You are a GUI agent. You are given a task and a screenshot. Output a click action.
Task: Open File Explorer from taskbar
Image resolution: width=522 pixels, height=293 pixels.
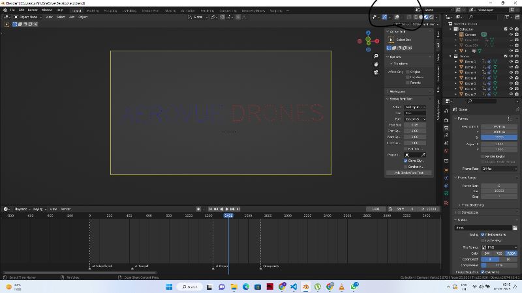click(234, 286)
